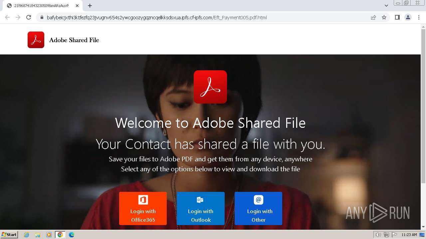The image size is (426, 239).
Task: Open the browser side panel
Action: (x=397, y=17)
